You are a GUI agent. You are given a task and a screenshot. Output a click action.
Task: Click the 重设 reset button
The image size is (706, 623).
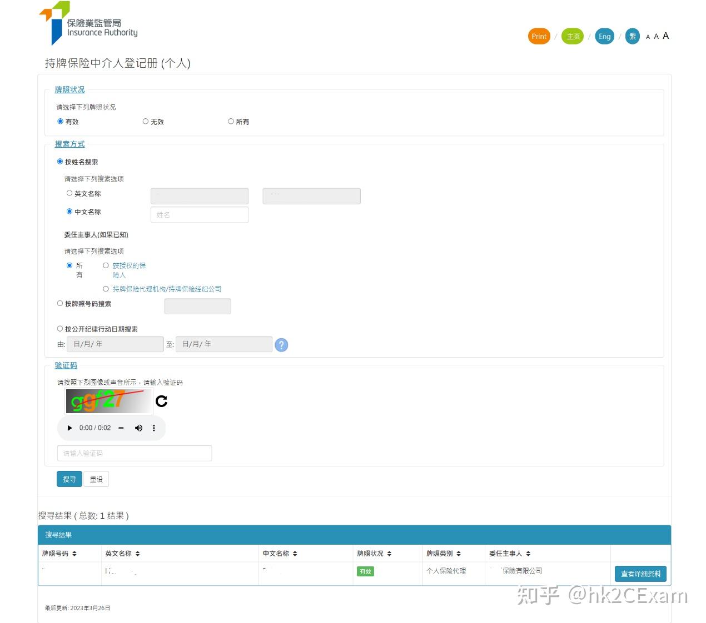[x=96, y=479]
